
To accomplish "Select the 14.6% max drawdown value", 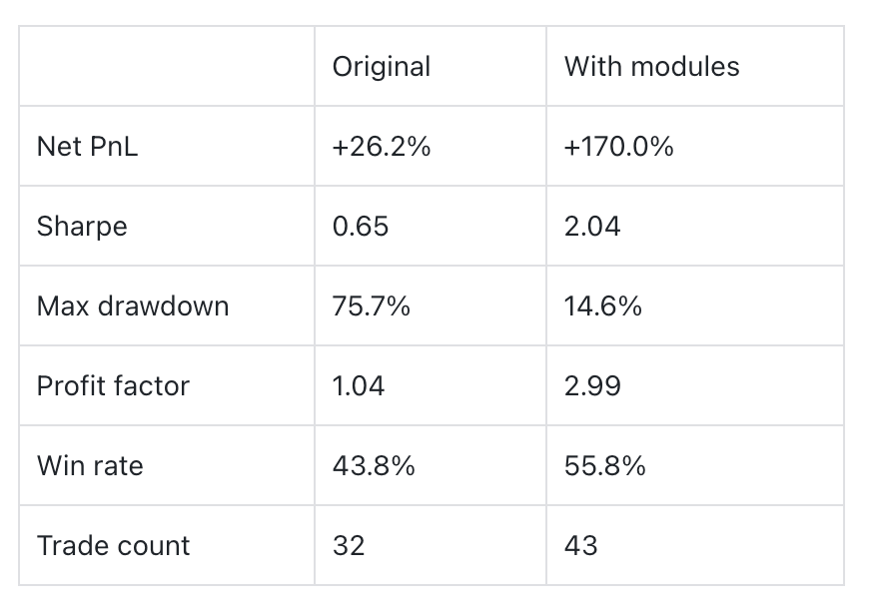I will (603, 306).
